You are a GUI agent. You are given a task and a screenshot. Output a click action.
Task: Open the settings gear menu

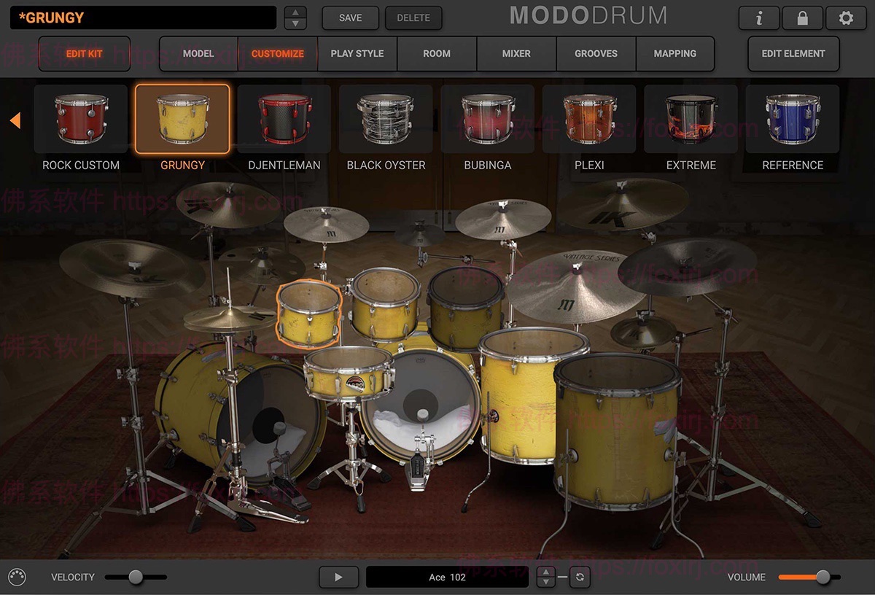pyautogui.click(x=846, y=18)
